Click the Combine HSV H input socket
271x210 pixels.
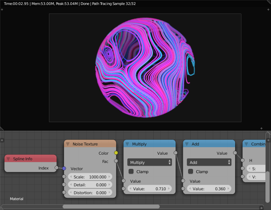[243, 160]
